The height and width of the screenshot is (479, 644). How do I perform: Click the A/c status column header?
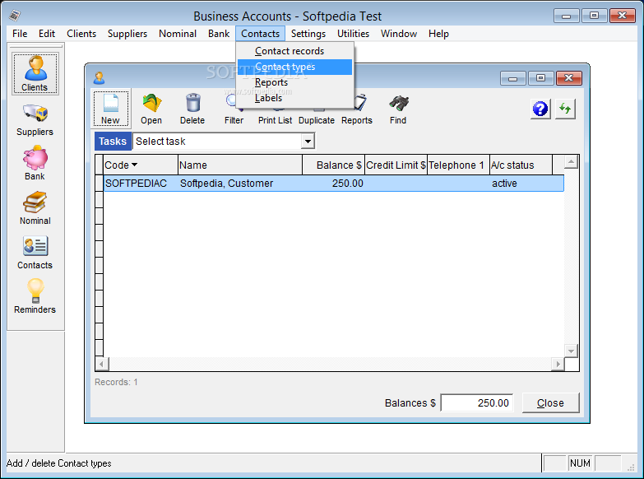pos(521,165)
